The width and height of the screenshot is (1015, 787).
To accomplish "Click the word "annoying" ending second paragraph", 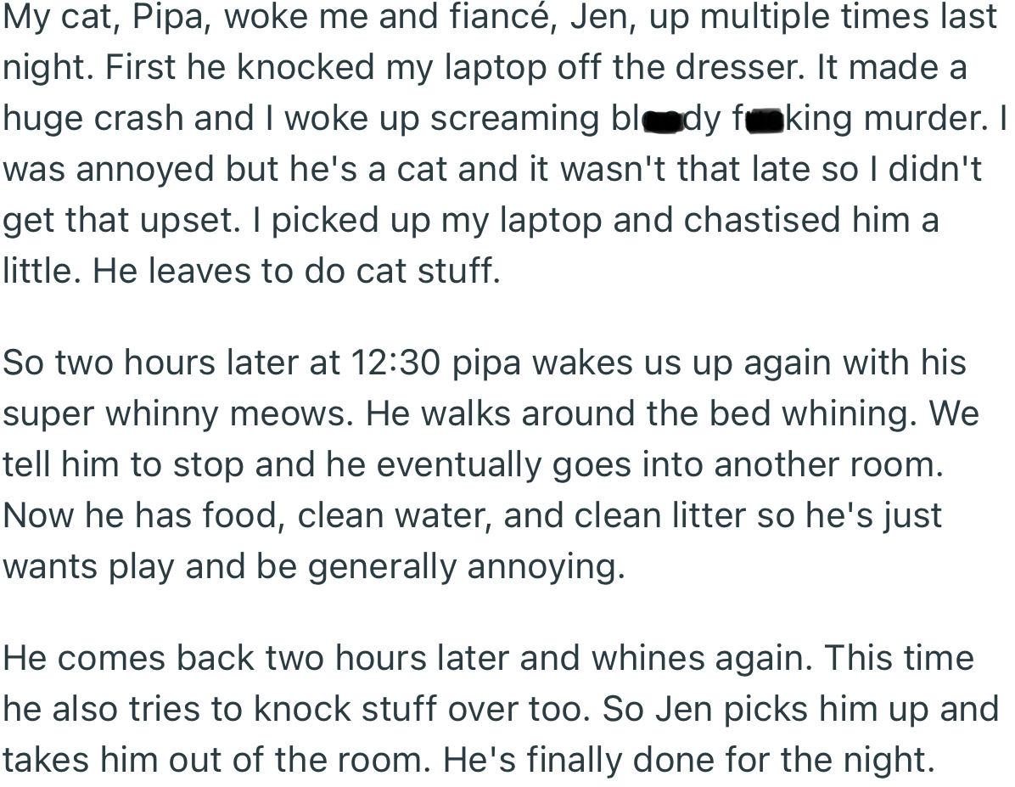I will [x=546, y=568].
